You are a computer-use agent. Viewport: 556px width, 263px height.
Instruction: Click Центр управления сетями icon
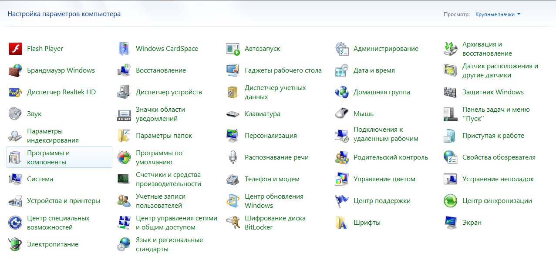[124, 223]
